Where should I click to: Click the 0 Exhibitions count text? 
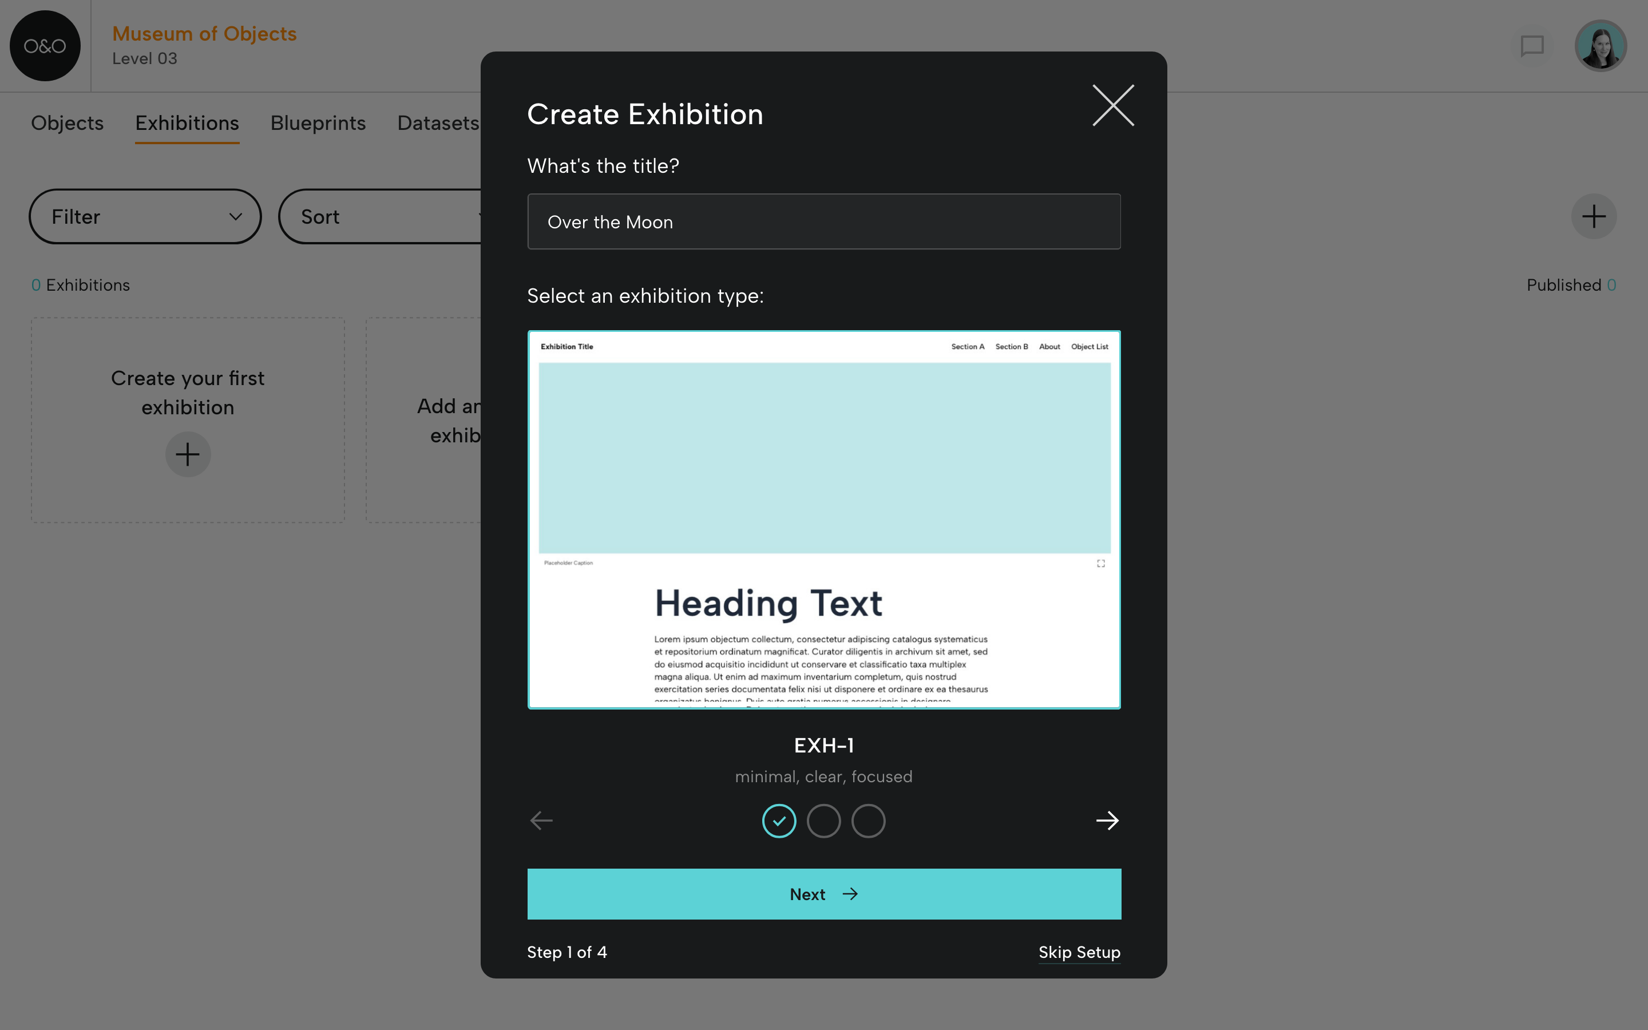[x=80, y=285]
